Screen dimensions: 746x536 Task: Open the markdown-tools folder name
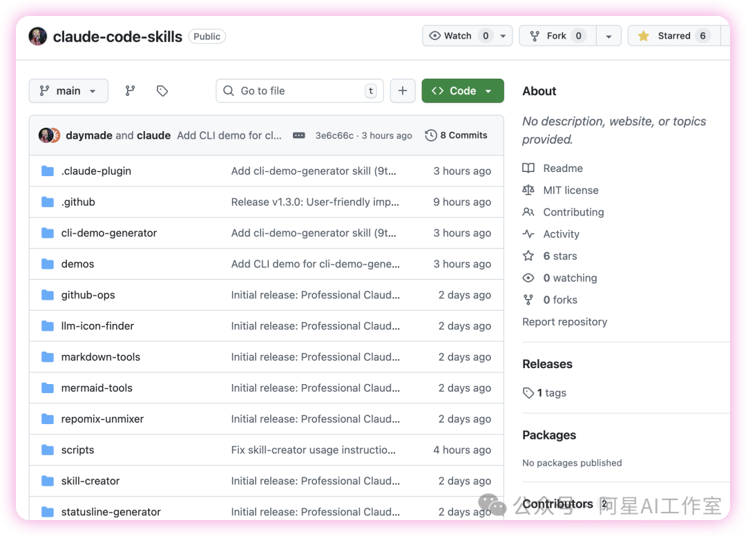[101, 356]
